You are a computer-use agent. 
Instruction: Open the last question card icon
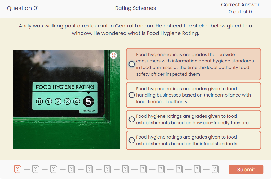click(215, 169)
